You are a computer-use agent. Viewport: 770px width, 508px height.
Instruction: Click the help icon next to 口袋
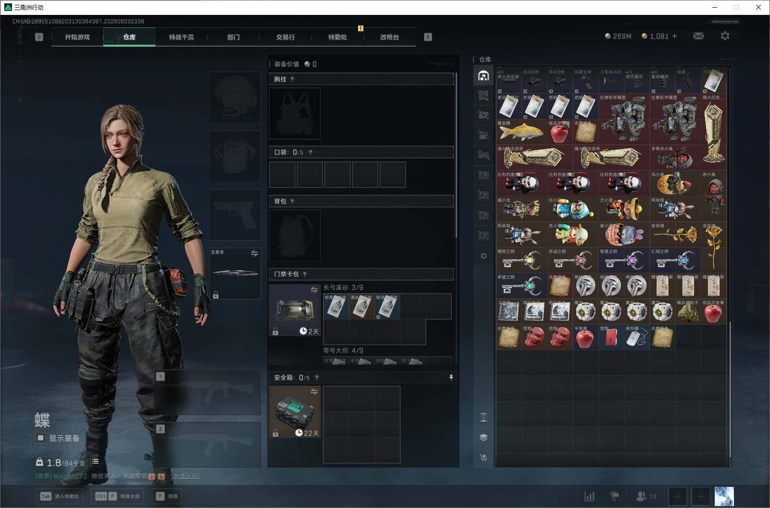[310, 152]
